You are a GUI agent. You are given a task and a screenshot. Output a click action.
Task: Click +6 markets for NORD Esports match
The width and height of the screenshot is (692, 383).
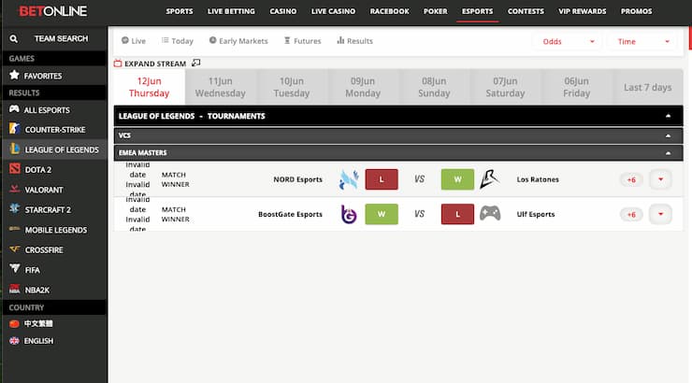(631, 179)
